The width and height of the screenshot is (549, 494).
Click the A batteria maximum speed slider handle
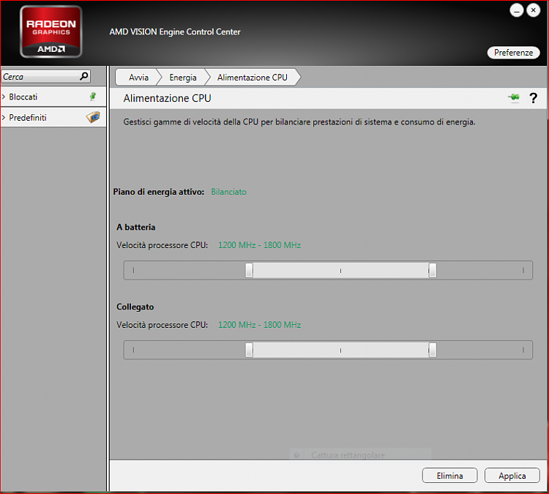(433, 270)
